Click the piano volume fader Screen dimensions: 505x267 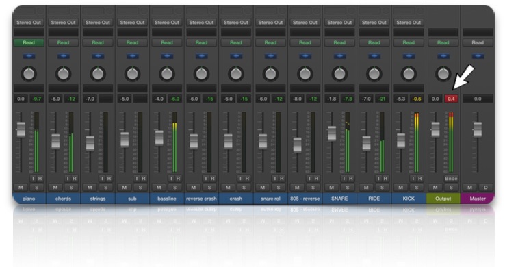point(21,129)
